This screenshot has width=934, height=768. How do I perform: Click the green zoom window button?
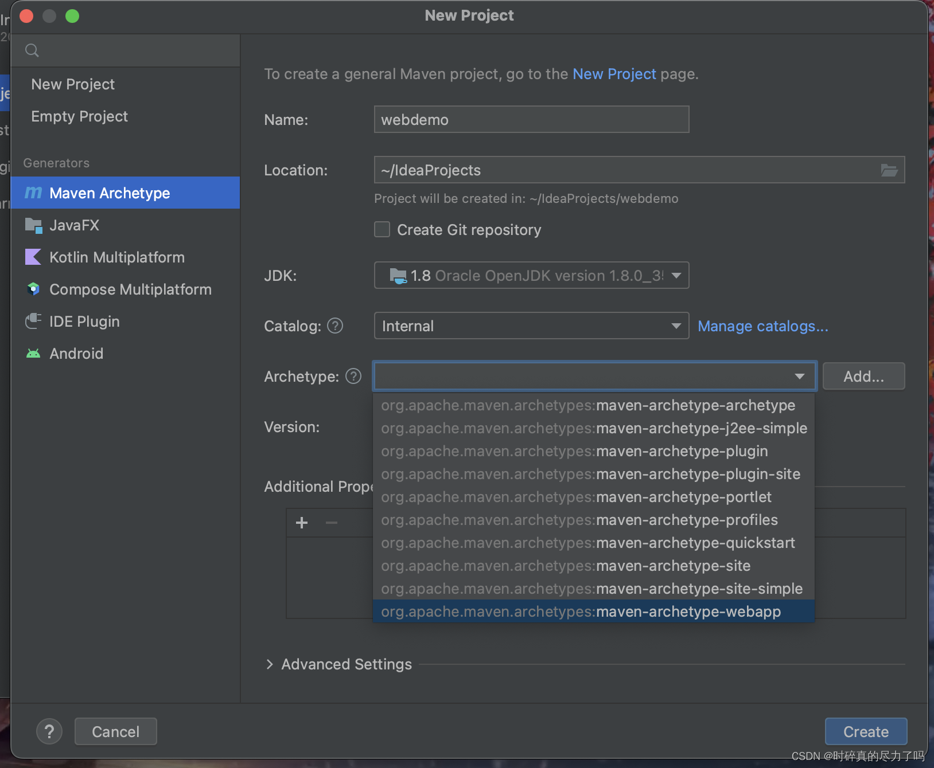tap(72, 16)
